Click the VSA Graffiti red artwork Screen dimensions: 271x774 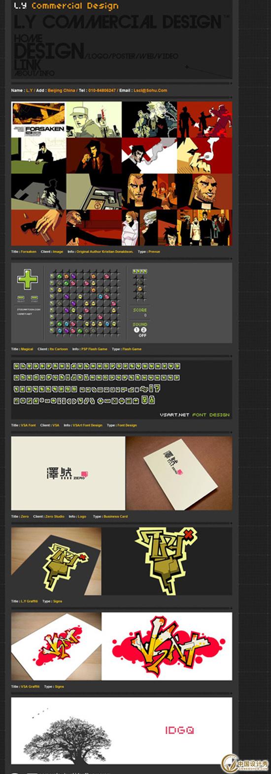(x=167, y=646)
